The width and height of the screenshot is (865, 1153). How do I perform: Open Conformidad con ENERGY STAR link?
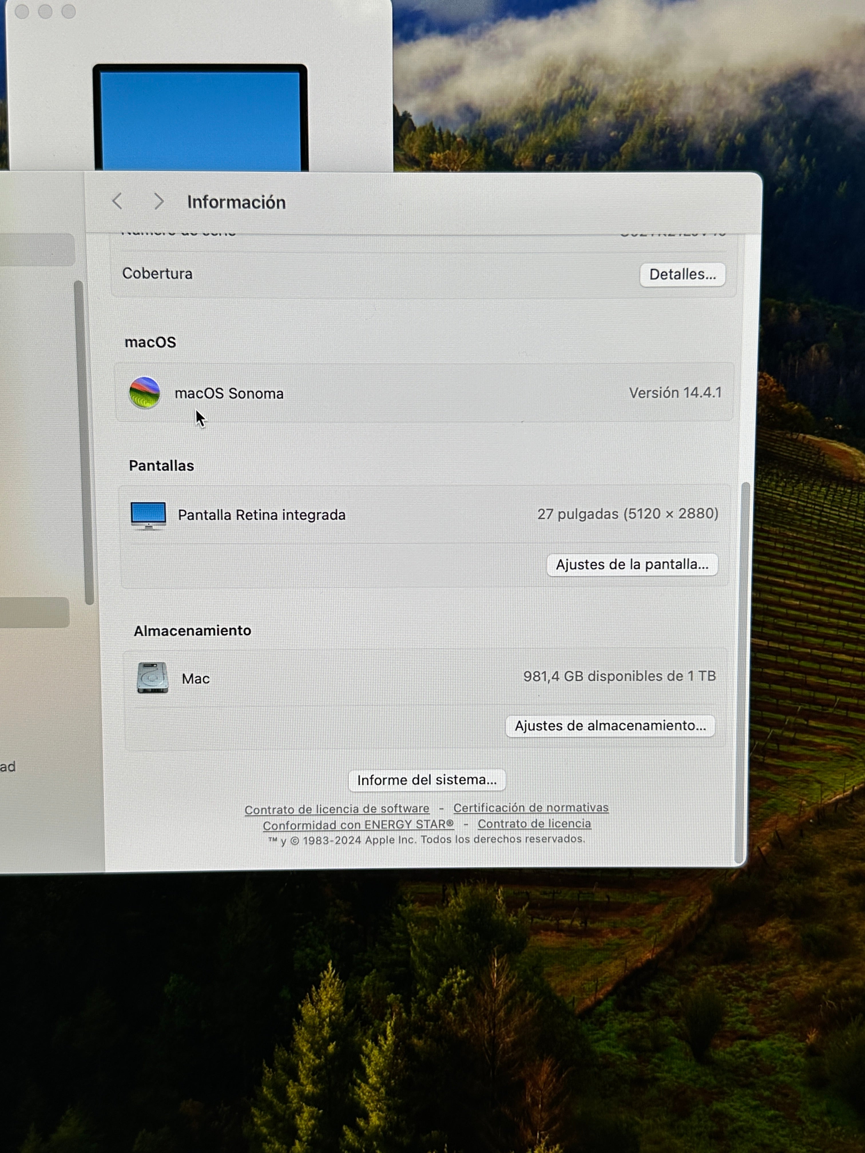[x=358, y=825]
